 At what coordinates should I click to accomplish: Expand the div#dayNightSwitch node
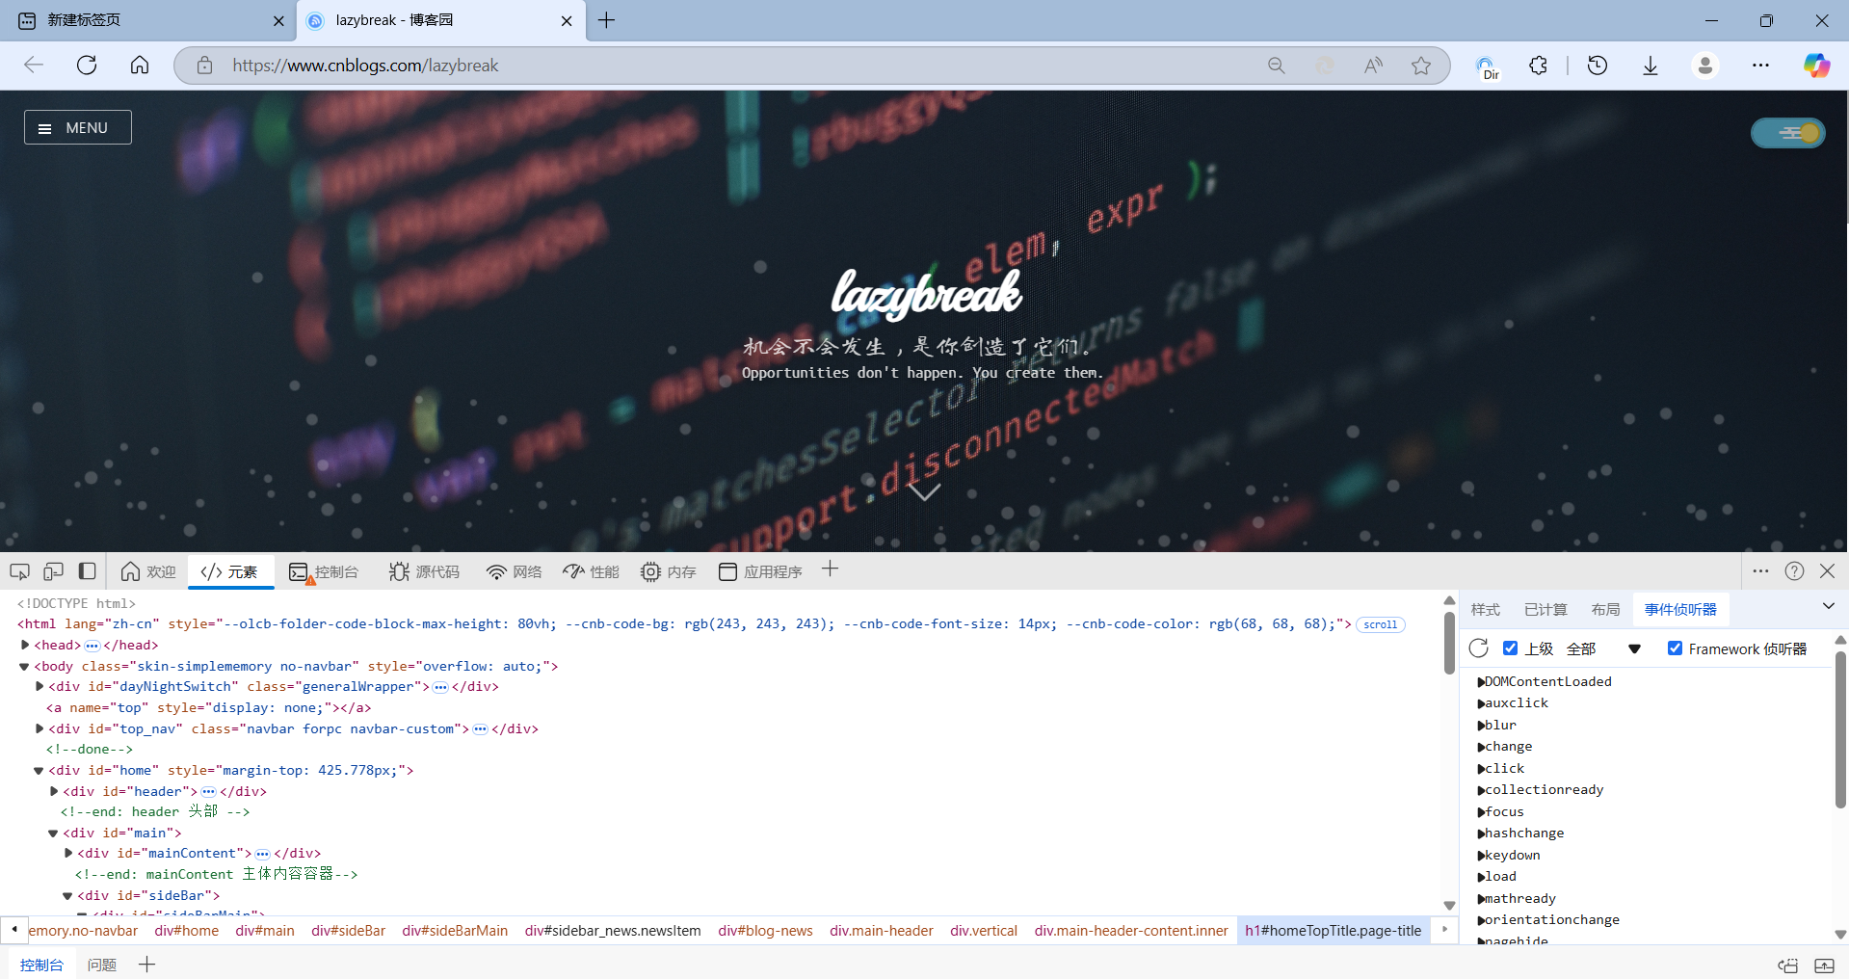40,686
